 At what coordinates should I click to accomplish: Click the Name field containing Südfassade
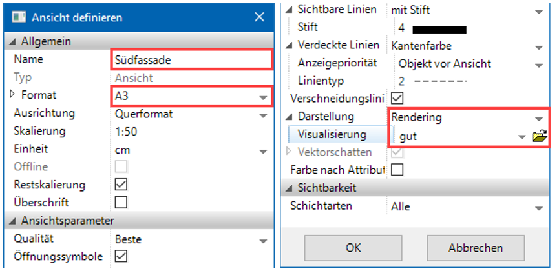coord(190,60)
